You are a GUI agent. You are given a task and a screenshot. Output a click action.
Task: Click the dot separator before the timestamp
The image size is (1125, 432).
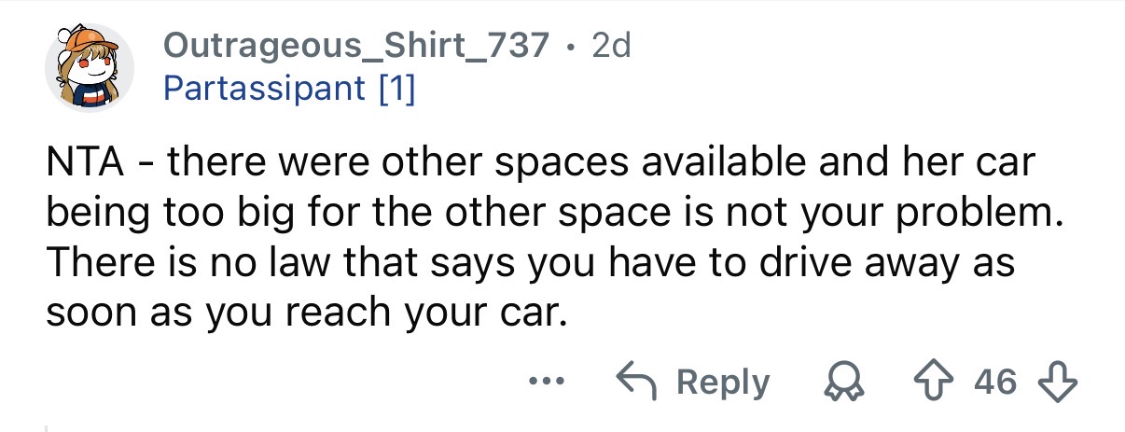point(573,46)
